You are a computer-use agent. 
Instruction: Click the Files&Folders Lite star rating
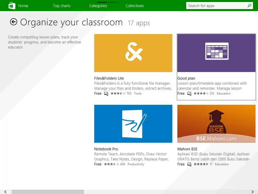118,93
